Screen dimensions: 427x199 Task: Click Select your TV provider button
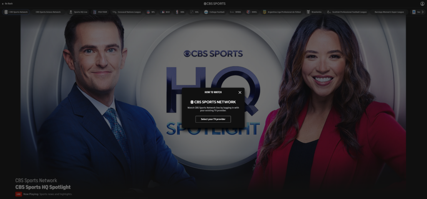[x=213, y=119]
